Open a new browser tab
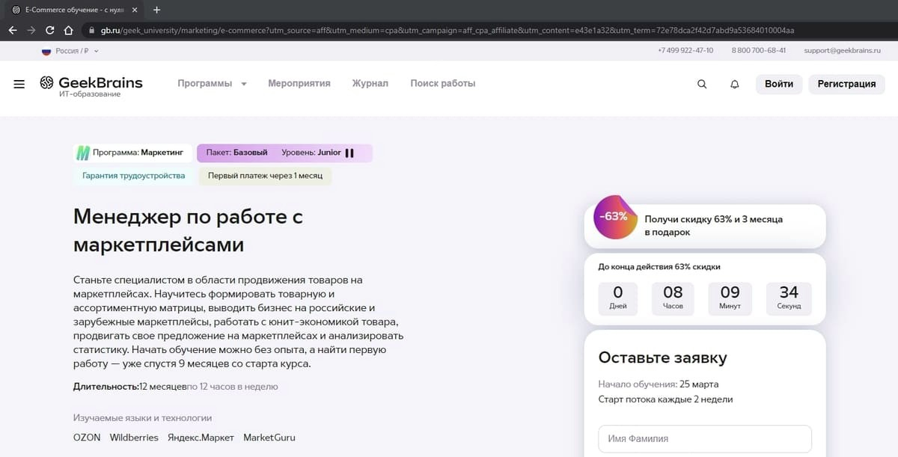 point(156,10)
